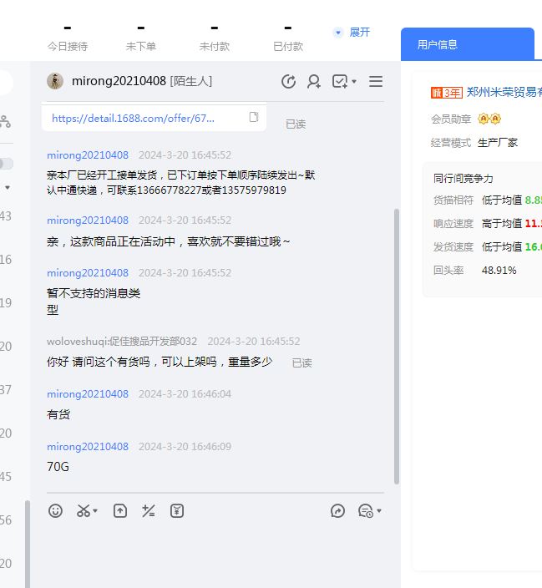This screenshot has height=588, width=542.
Task: Open the emoji picker in chat toolbar
Action: click(x=55, y=510)
